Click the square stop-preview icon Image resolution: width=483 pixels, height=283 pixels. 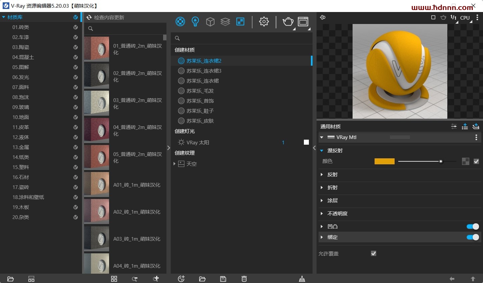433,17
